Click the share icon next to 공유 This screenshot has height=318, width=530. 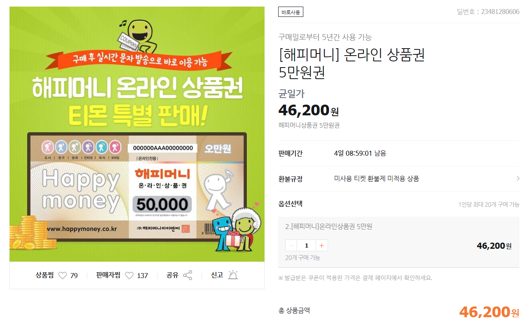(188, 275)
